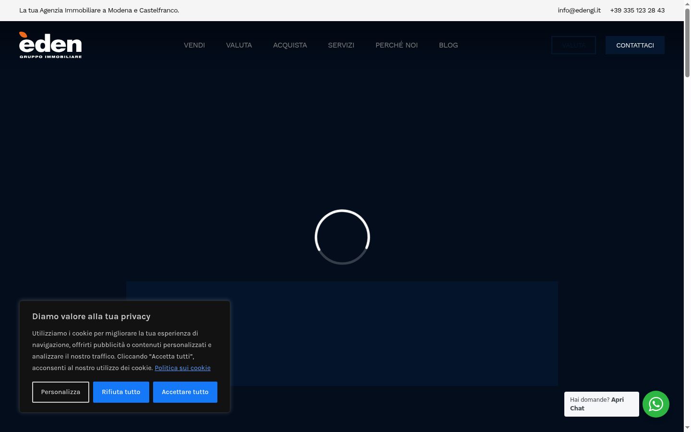Click the page vertical scrollbar thumb
The height and width of the screenshot is (432, 691).
687,43
